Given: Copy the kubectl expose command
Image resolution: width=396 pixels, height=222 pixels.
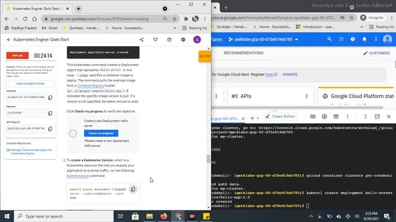Looking at the screenshot, I should (133, 189).
